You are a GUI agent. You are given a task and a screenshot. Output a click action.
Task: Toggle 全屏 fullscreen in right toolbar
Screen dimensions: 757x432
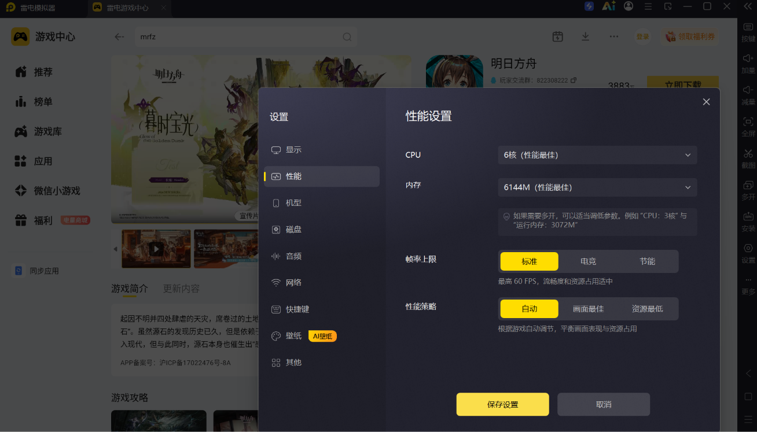pyautogui.click(x=748, y=127)
